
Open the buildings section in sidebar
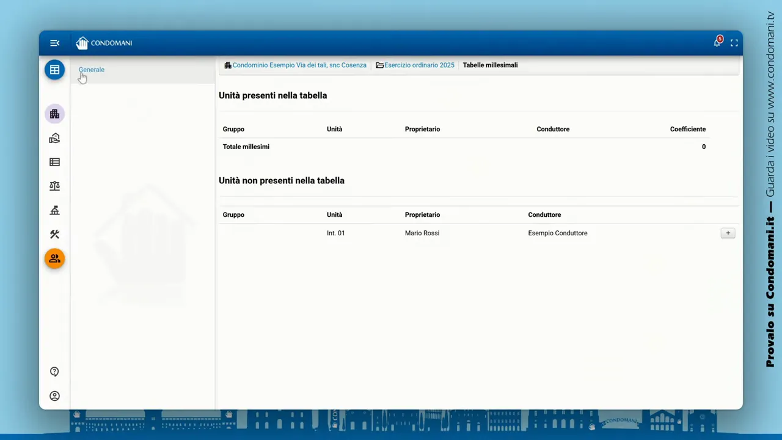tap(54, 114)
